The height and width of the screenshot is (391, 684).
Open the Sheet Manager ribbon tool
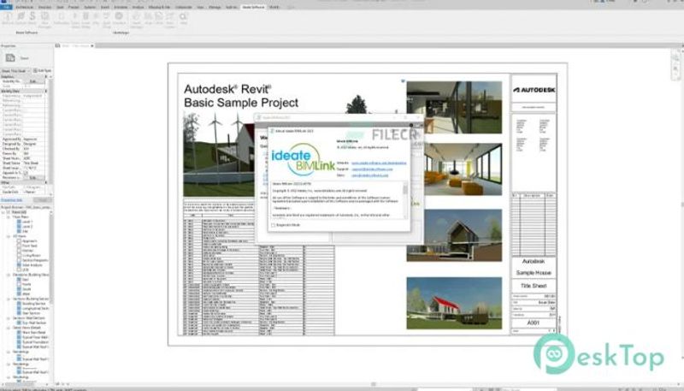coord(136,20)
